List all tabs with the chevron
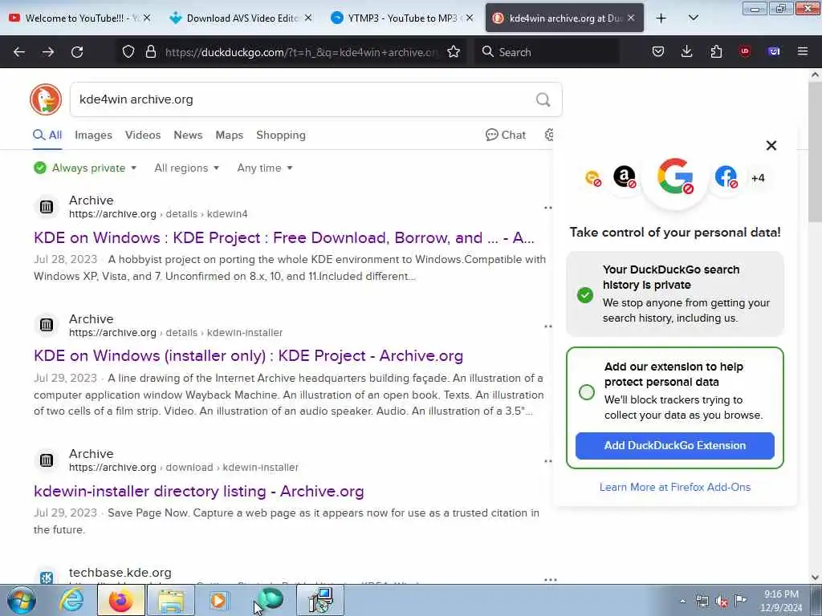Image resolution: width=822 pixels, height=616 pixels. click(x=693, y=18)
